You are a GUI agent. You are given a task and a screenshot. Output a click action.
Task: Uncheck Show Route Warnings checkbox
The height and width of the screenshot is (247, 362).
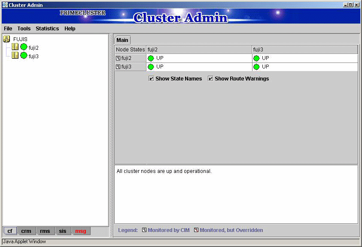click(x=210, y=79)
